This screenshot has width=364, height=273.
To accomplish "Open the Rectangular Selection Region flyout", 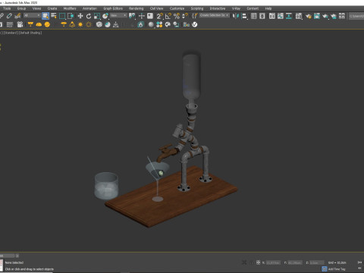I will coord(62,16).
